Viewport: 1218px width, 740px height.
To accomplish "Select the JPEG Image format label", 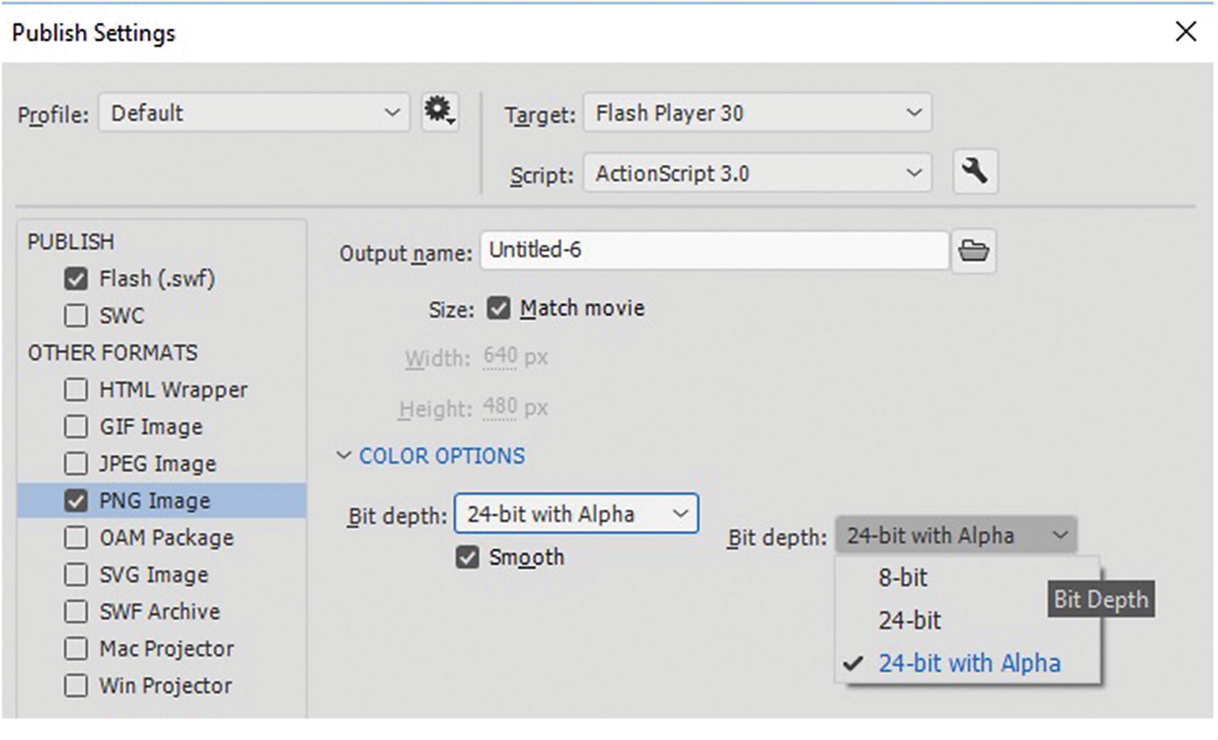I will pyautogui.click(x=157, y=464).
